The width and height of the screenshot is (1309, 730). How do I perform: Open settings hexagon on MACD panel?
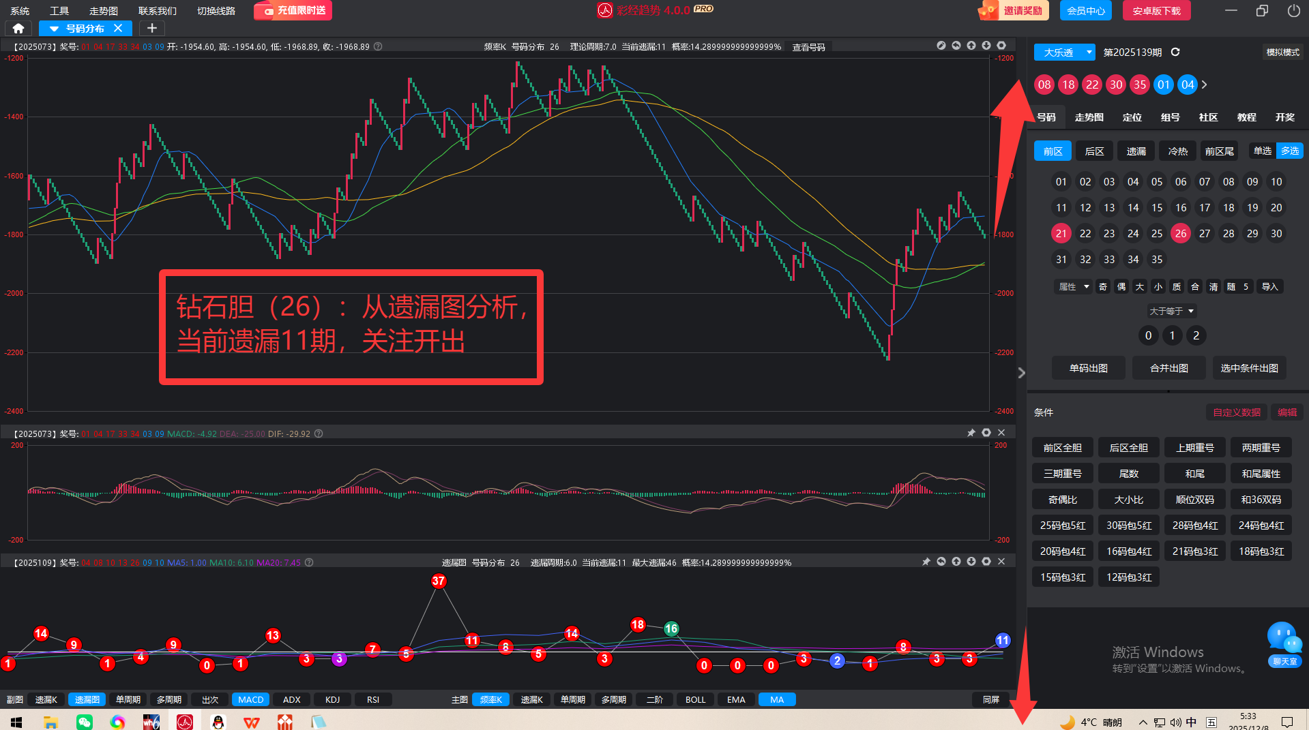(986, 433)
